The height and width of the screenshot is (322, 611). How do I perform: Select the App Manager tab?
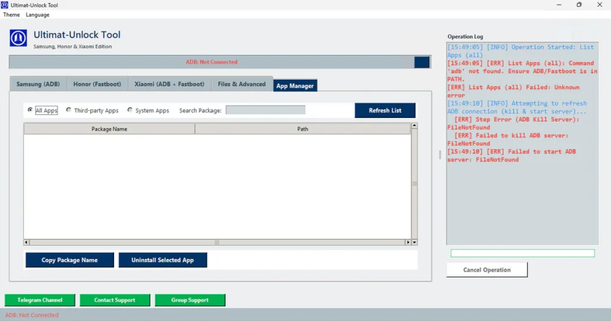click(x=295, y=86)
